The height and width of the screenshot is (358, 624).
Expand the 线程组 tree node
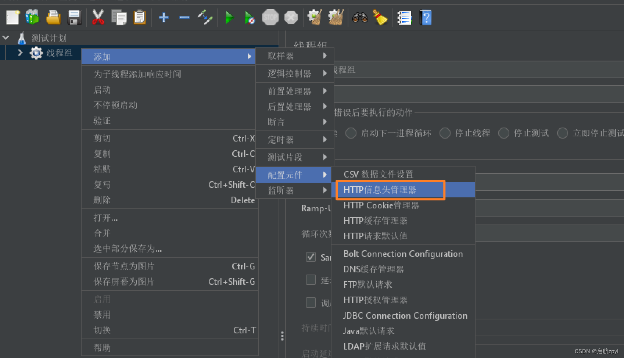[x=20, y=53]
